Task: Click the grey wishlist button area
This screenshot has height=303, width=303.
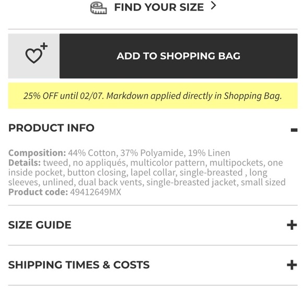Action: (x=34, y=56)
